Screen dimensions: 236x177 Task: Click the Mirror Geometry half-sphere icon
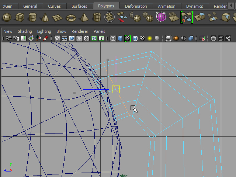click(x=135, y=17)
